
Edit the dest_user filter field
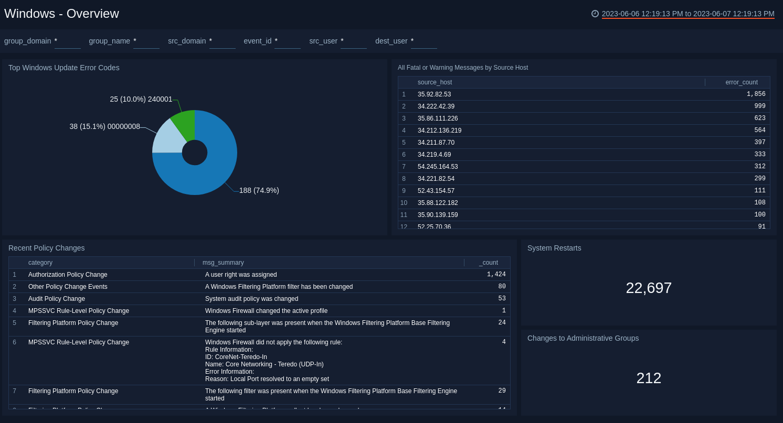coord(424,41)
